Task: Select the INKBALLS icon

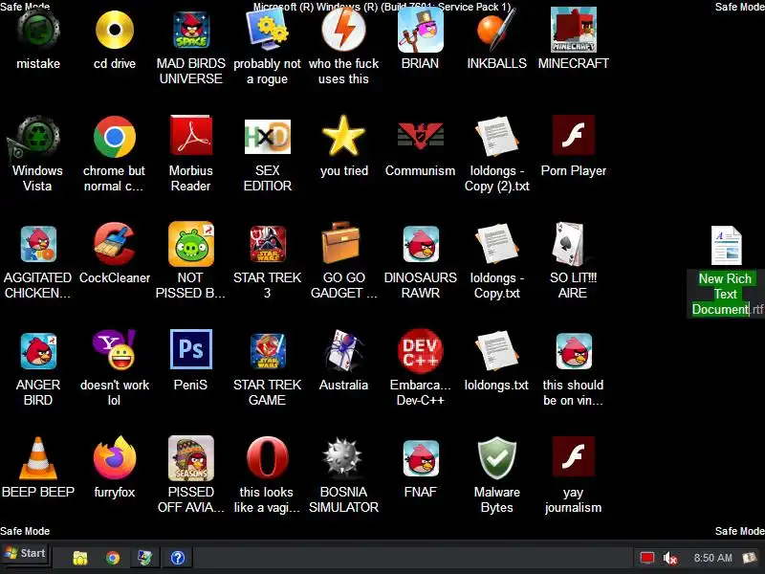Action: tap(496, 31)
